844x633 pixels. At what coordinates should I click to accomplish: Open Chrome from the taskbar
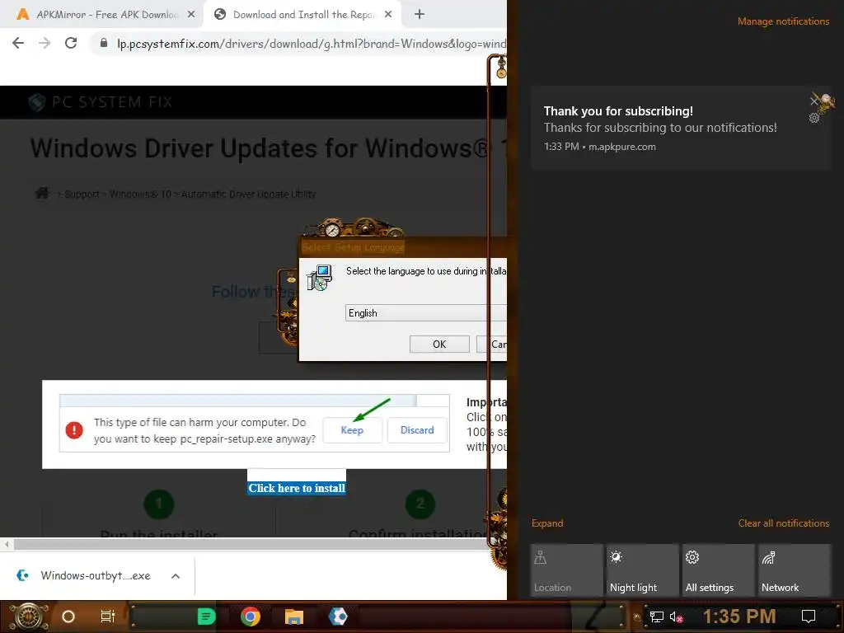pos(251,617)
